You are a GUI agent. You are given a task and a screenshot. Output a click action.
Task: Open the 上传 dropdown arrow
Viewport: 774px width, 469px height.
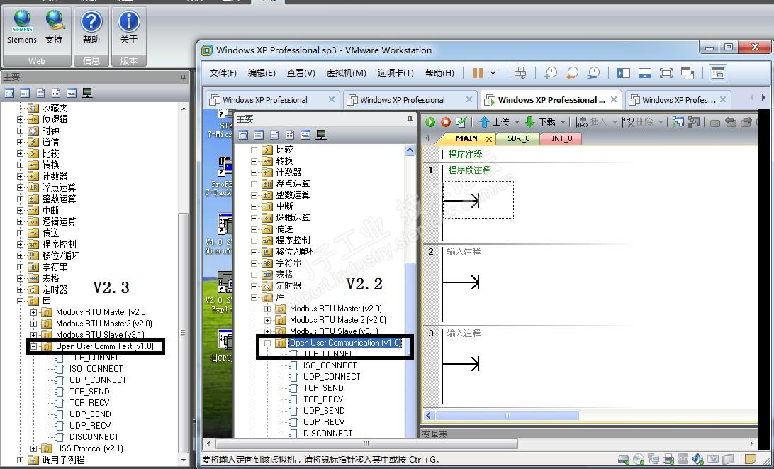click(517, 122)
